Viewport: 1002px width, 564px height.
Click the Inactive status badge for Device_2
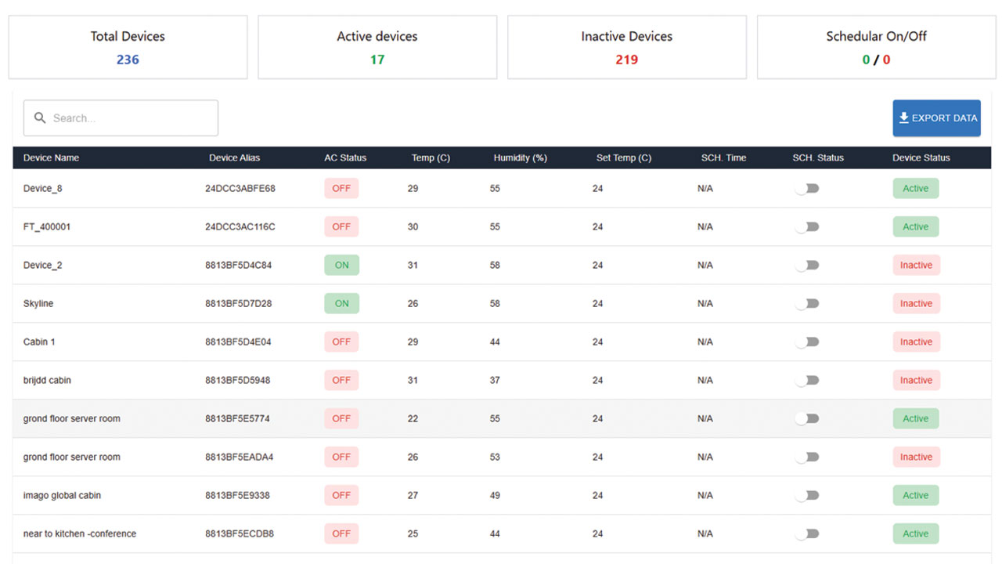point(917,266)
